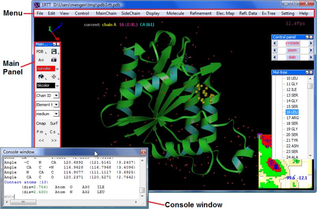
Task: Click the z-rotate label button
Action: tap(292, 43)
